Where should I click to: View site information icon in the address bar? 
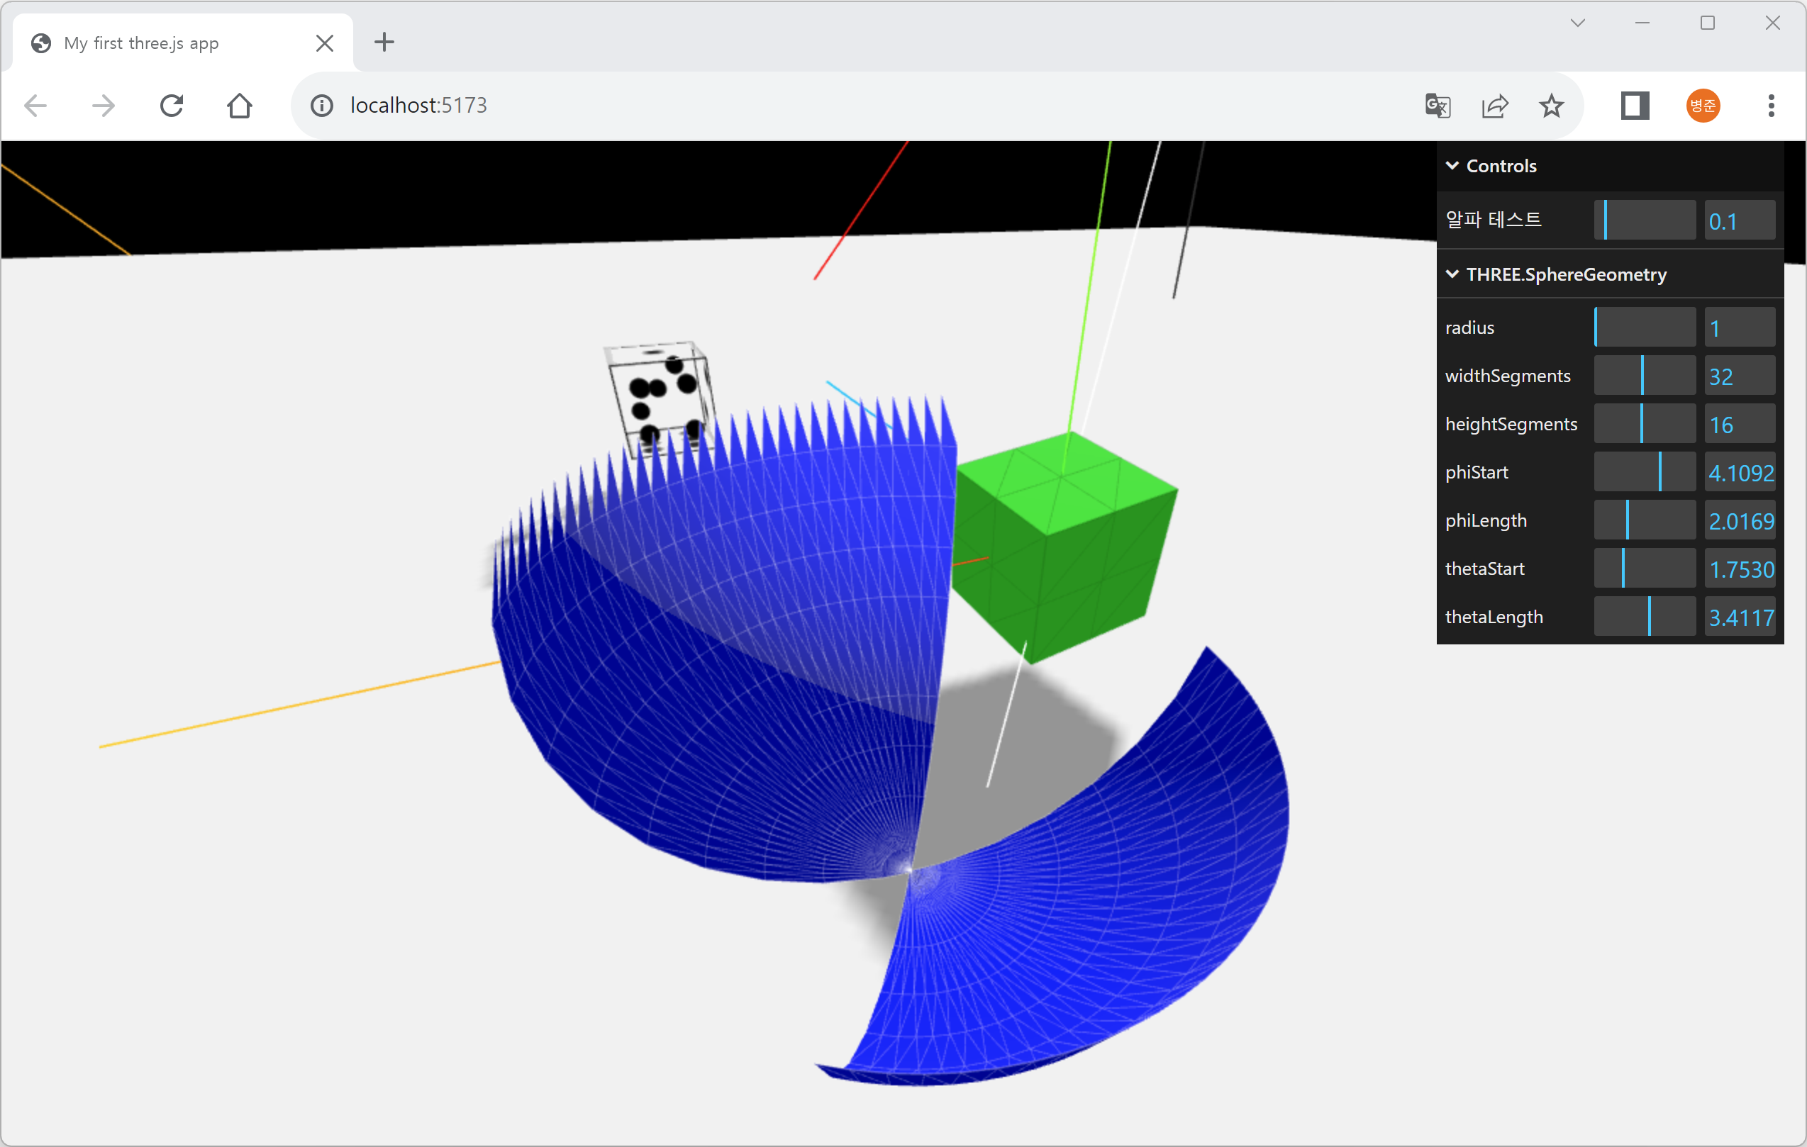(x=322, y=106)
